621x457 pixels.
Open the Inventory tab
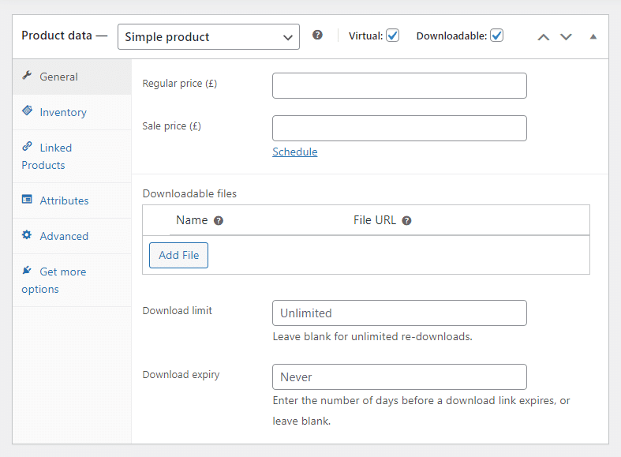(72, 112)
